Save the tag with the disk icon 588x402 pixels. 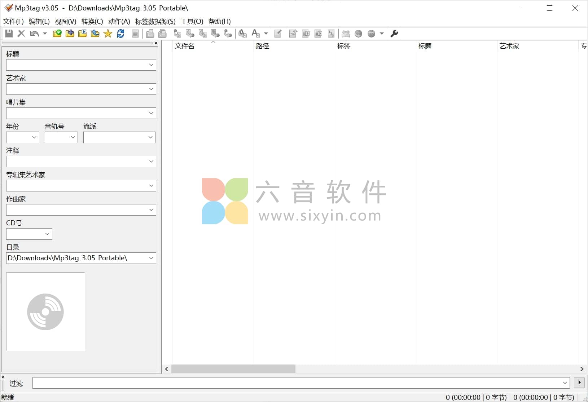(9, 34)
